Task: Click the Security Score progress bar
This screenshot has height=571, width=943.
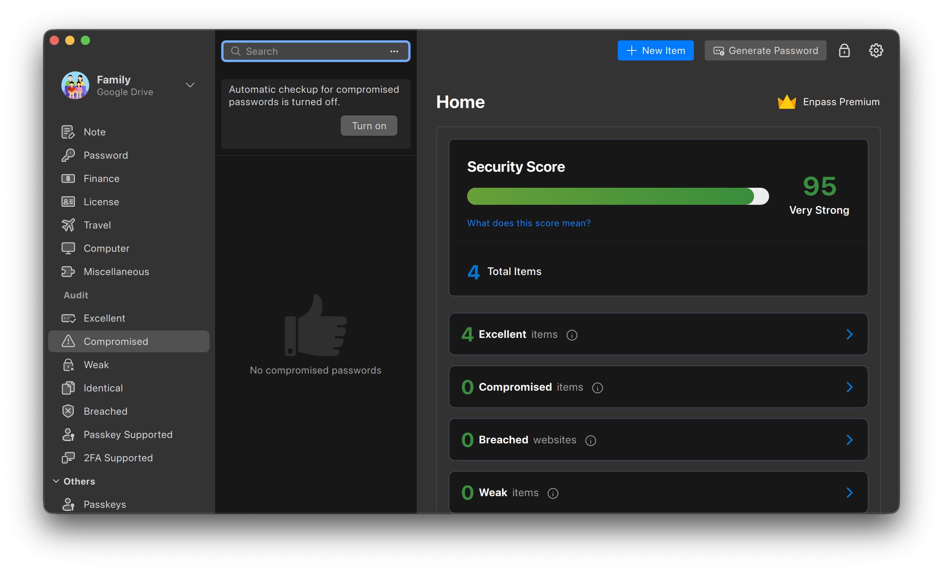Action: pyautogui.click(x=618, y=196)
